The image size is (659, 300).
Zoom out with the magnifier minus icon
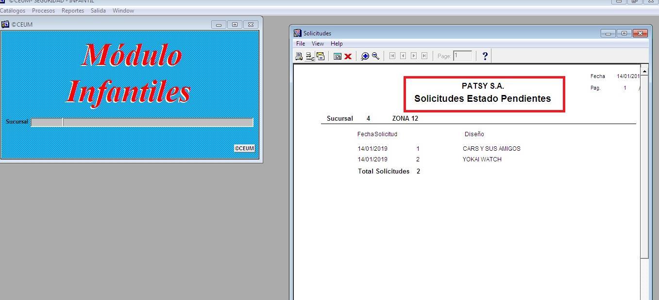coord(375,56)
